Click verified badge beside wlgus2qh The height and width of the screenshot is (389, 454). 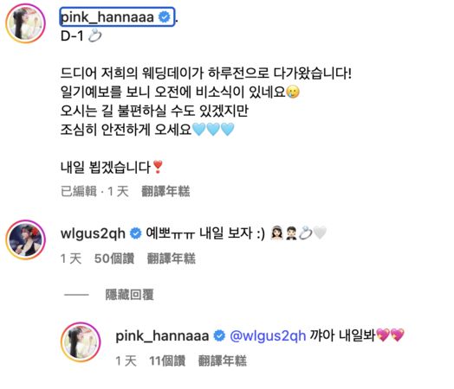[135, 233]
